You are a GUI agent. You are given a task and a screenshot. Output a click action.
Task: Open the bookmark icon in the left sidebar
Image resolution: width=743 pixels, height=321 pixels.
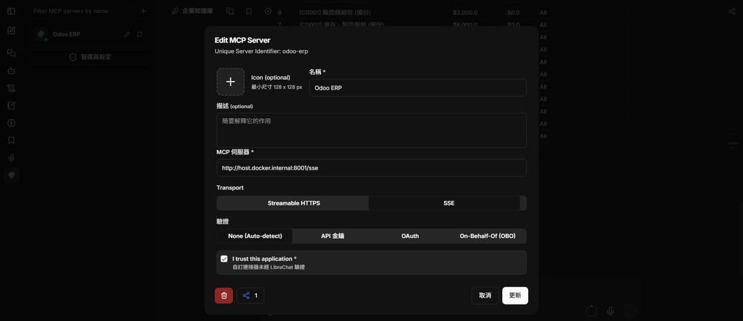11,140
